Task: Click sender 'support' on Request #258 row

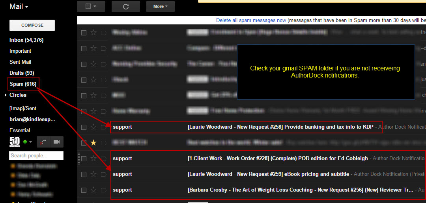Action: [x=122, y=127]
